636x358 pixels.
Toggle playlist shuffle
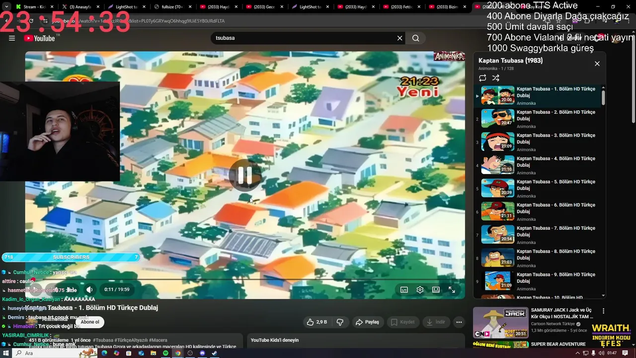(496, 78)
